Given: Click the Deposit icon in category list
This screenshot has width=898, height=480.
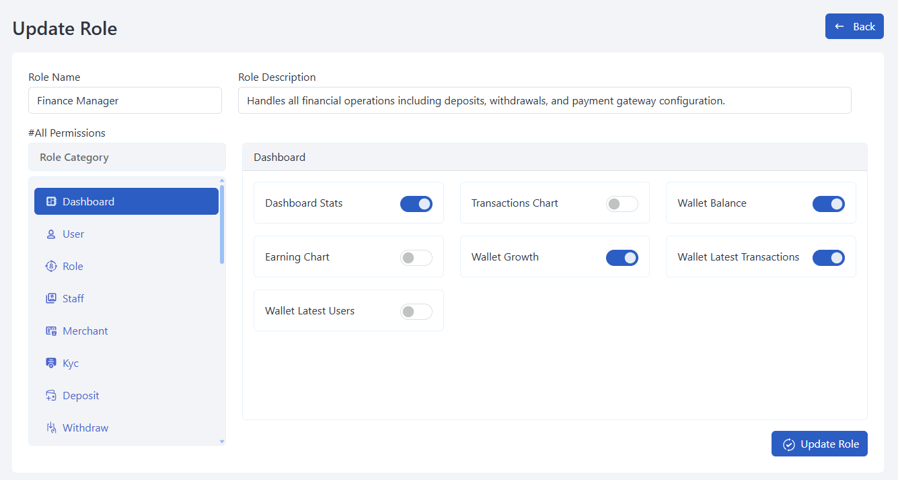Looking at the screenshot, I should pos(51,396).
